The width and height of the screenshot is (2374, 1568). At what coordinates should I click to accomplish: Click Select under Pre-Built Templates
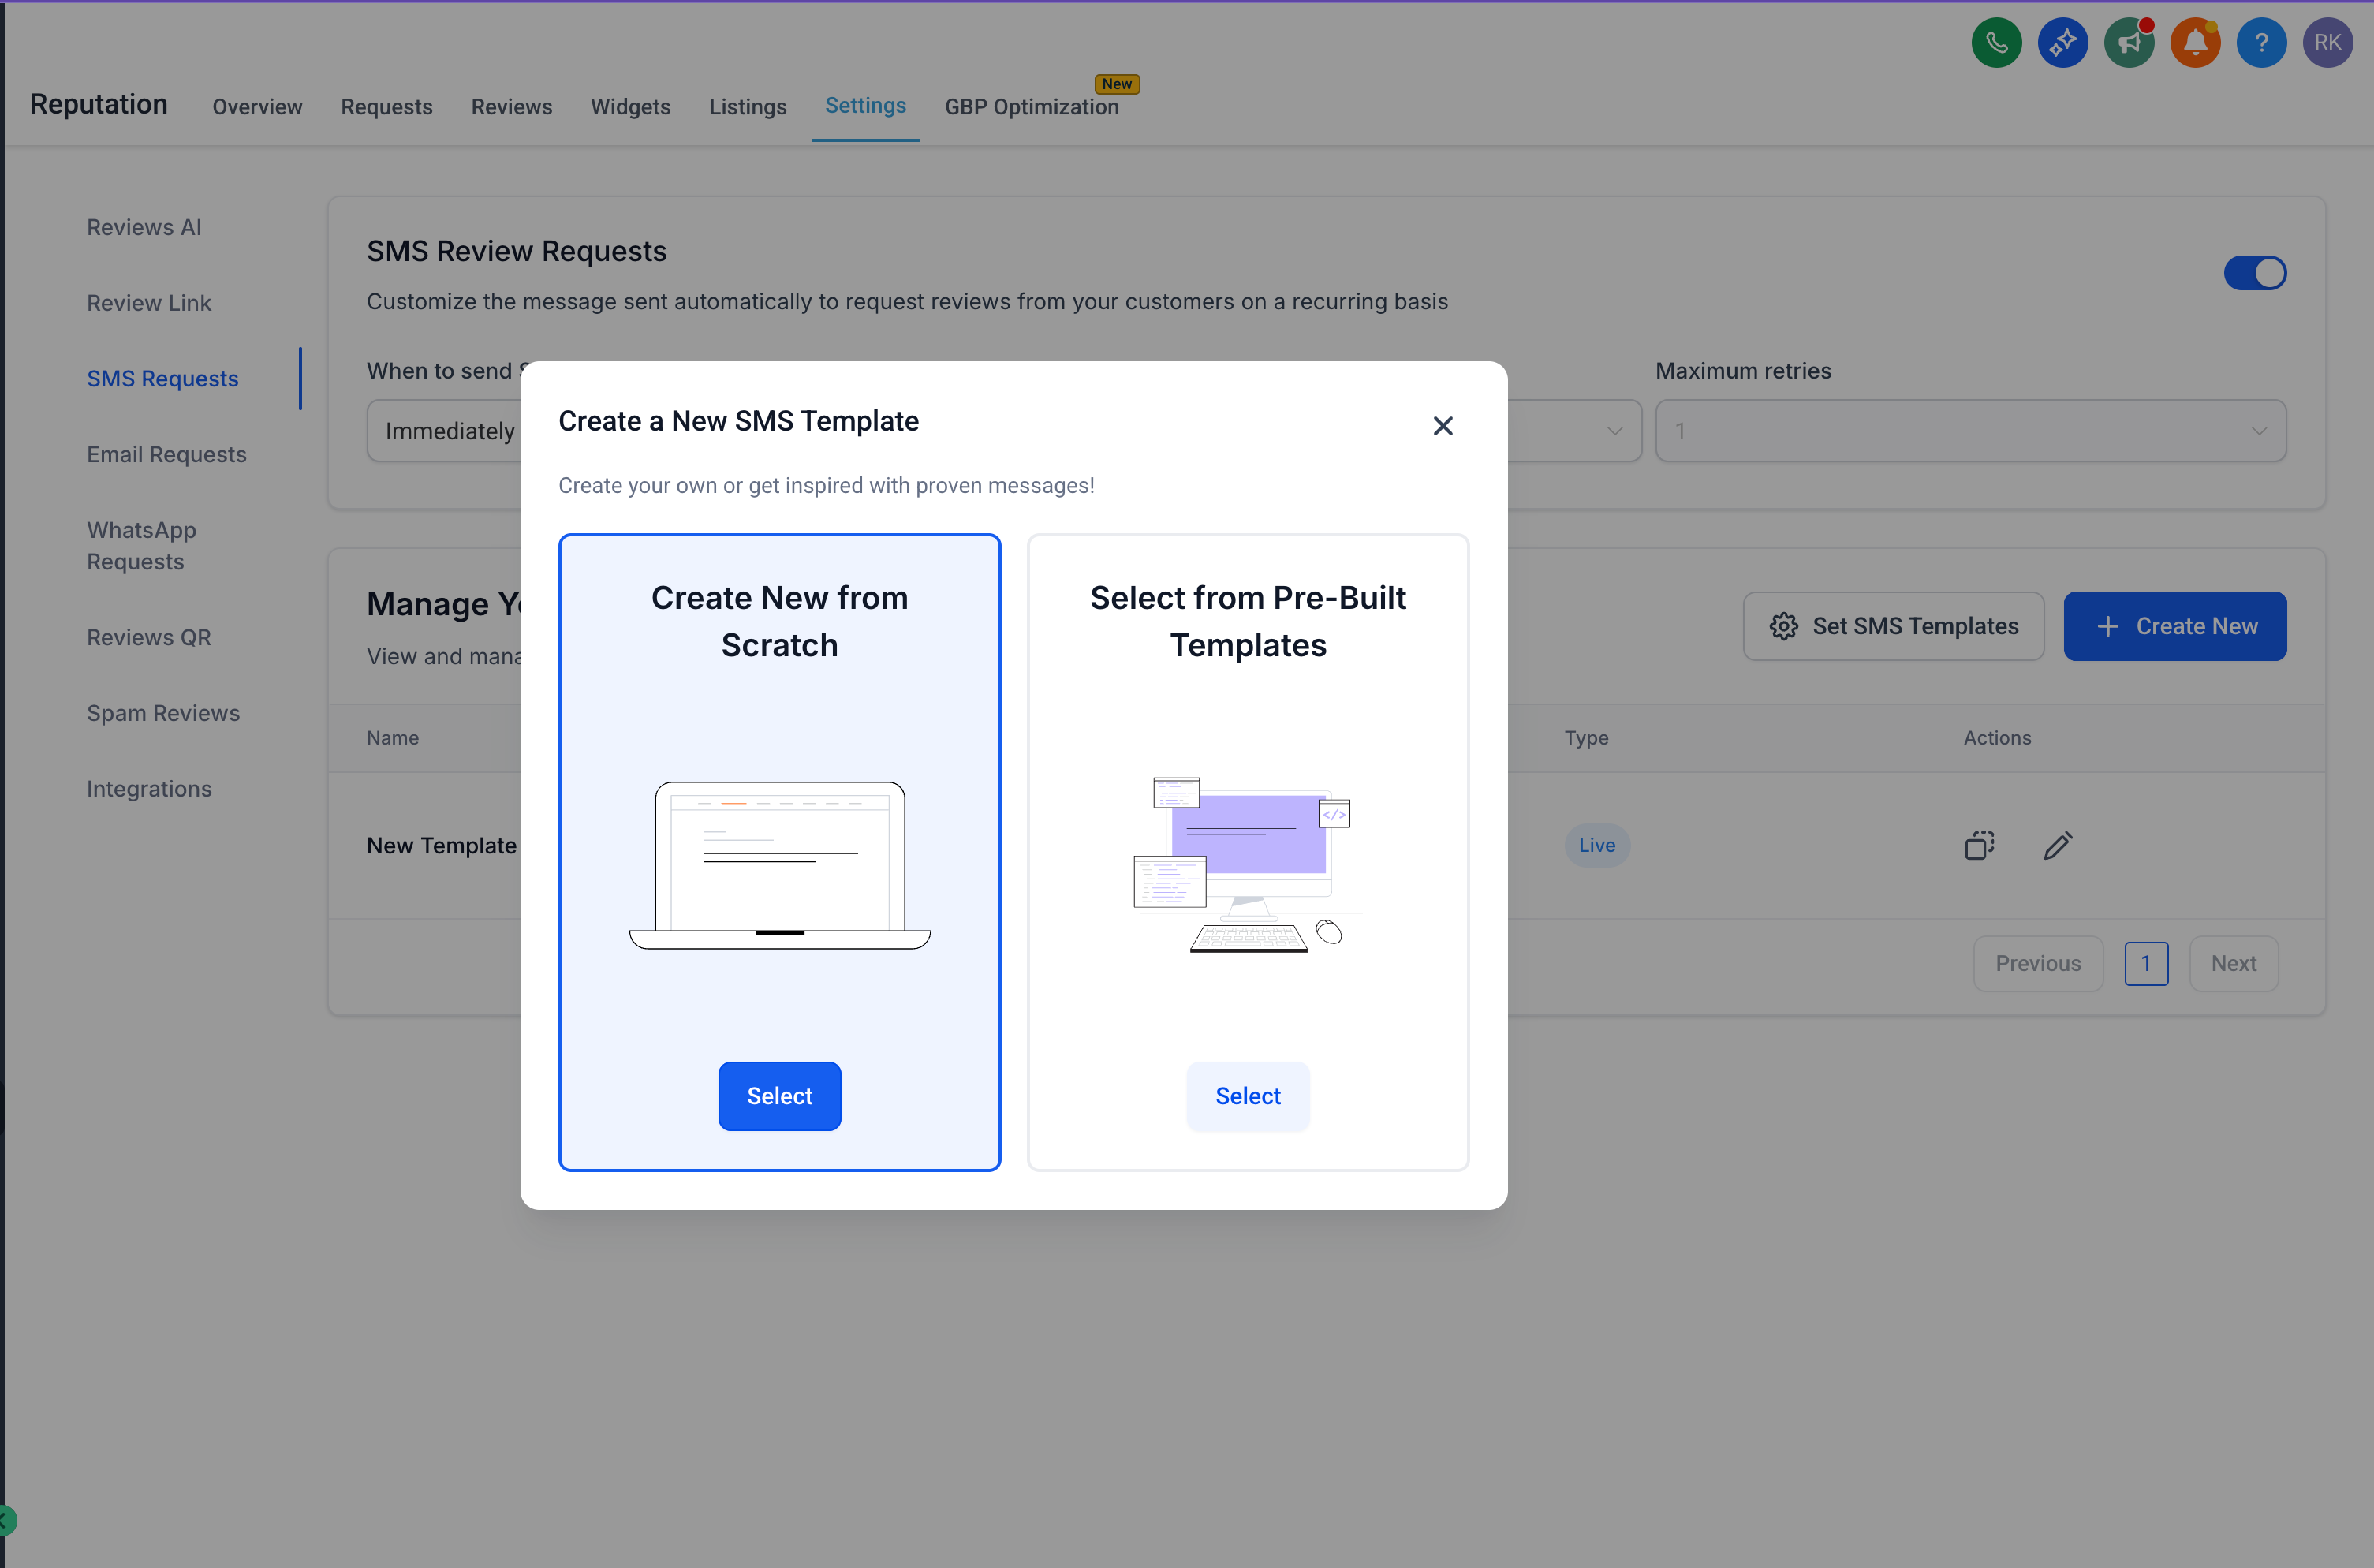(1247, 1096)
